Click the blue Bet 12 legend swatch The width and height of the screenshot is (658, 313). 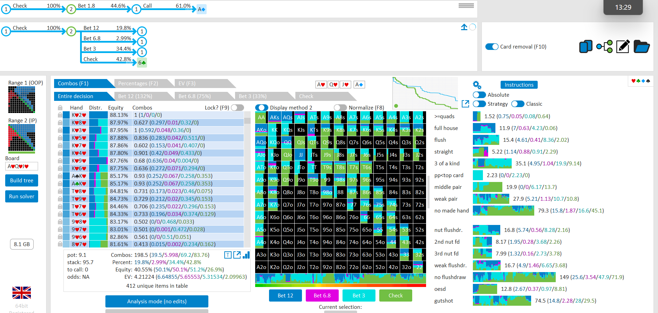[x=285, y=296]
